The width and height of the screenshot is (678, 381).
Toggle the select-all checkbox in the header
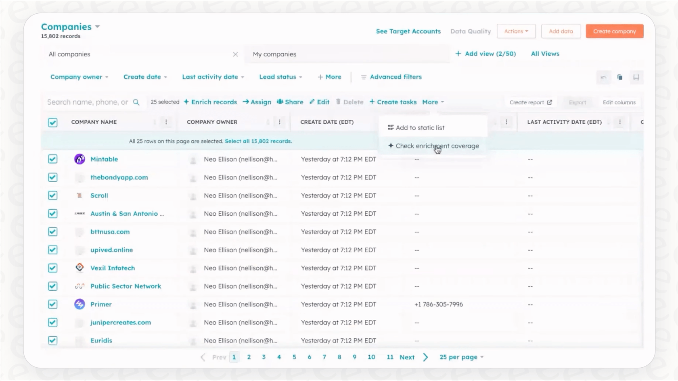coord(52,122)
